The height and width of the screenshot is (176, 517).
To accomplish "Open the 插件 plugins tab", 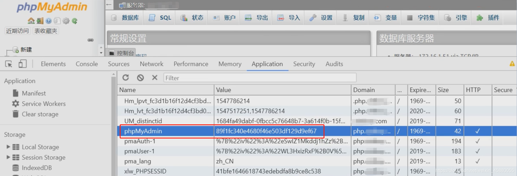I will point(488,18).
